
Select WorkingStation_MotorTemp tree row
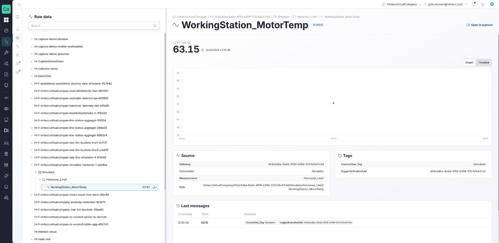100,187
